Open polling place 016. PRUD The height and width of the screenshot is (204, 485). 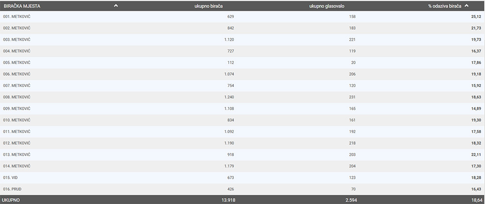[x=13, y=189]
